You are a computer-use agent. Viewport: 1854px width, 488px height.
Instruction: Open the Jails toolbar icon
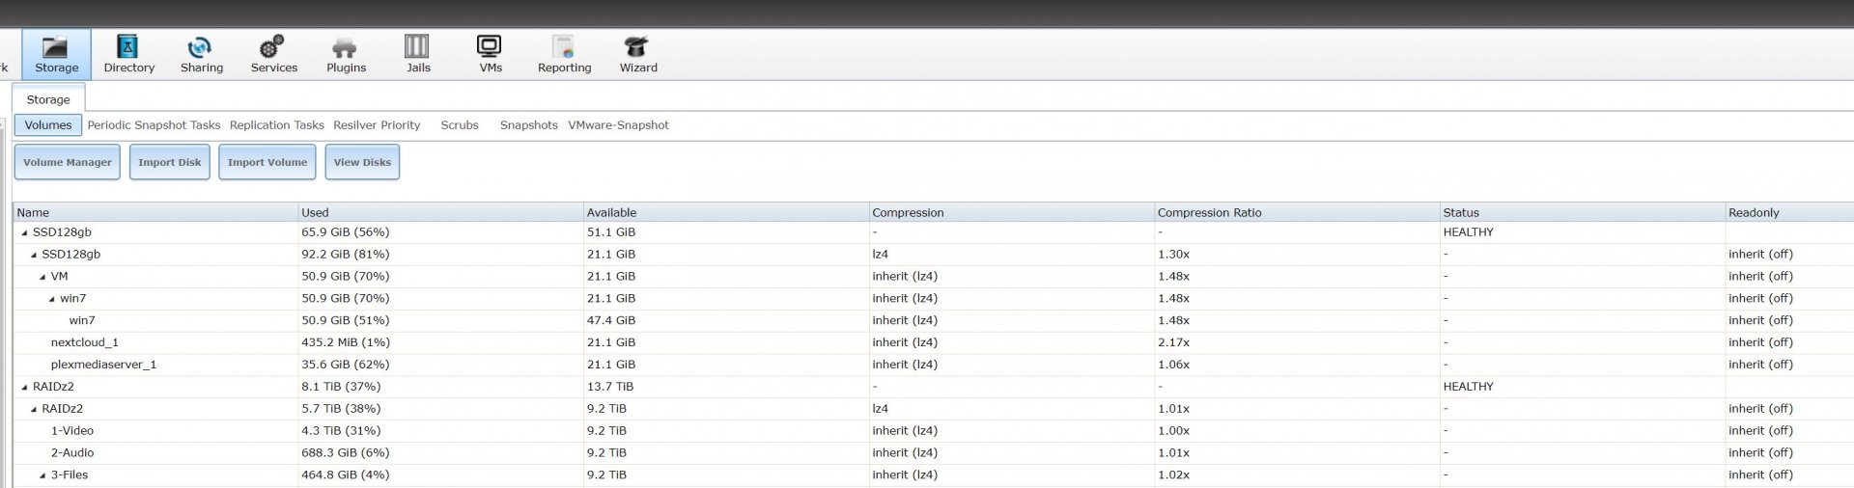(418, 54)
